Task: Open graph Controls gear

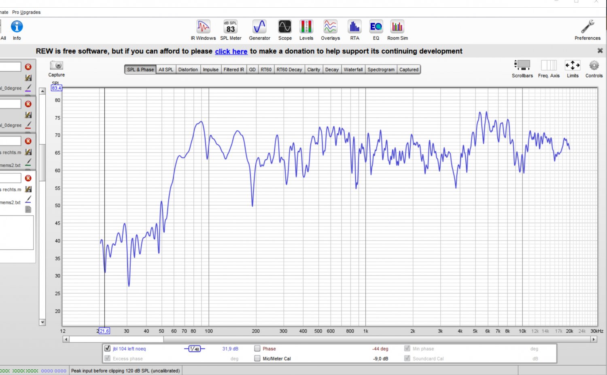Action: click(594, 69)
